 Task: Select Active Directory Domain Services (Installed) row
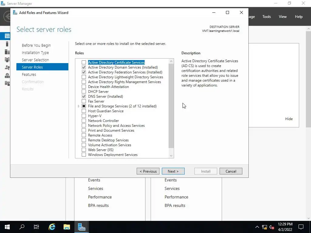pos(123,67)
